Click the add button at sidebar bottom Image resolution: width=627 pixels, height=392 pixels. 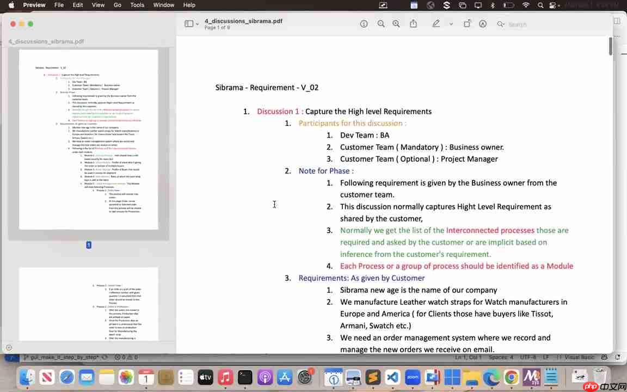click(9, 347)
